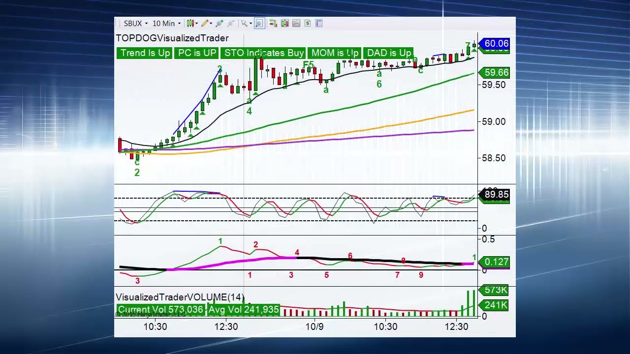The width and height of the screenshot is (630, 354).
Task: Click the greyed zoom out icon
Action: 230,23
